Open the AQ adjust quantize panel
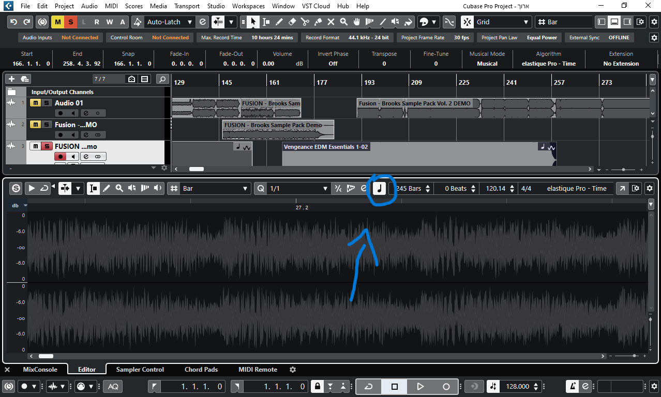 [x=113, y=386]
